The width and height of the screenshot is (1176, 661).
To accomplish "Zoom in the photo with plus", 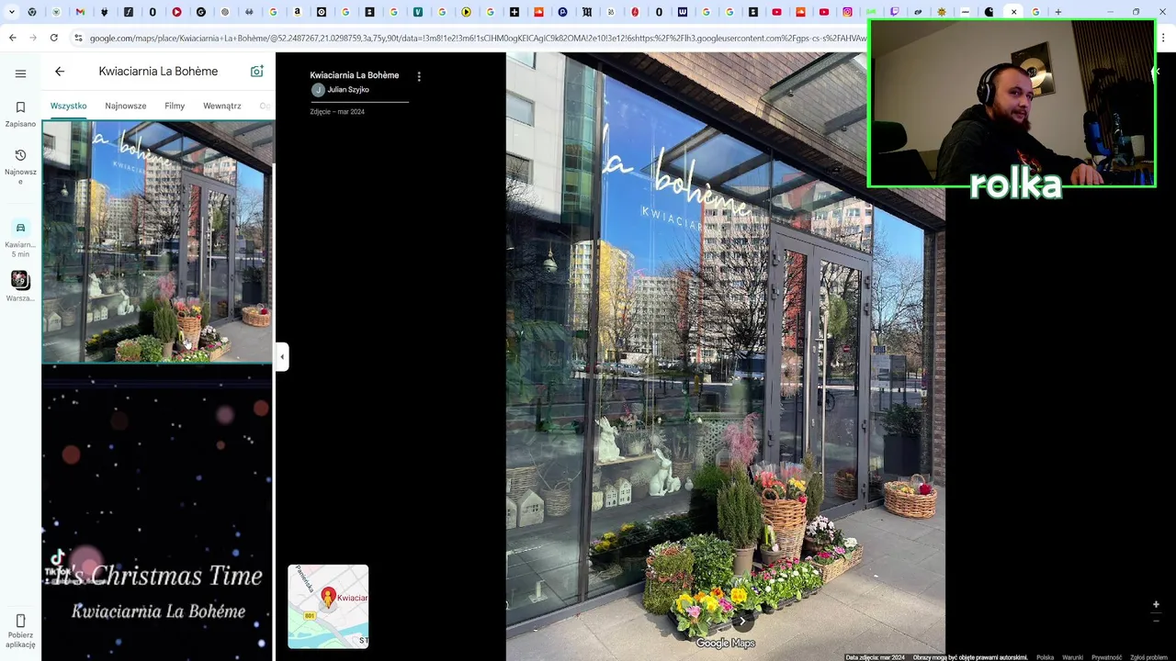I will point(1156,604).
